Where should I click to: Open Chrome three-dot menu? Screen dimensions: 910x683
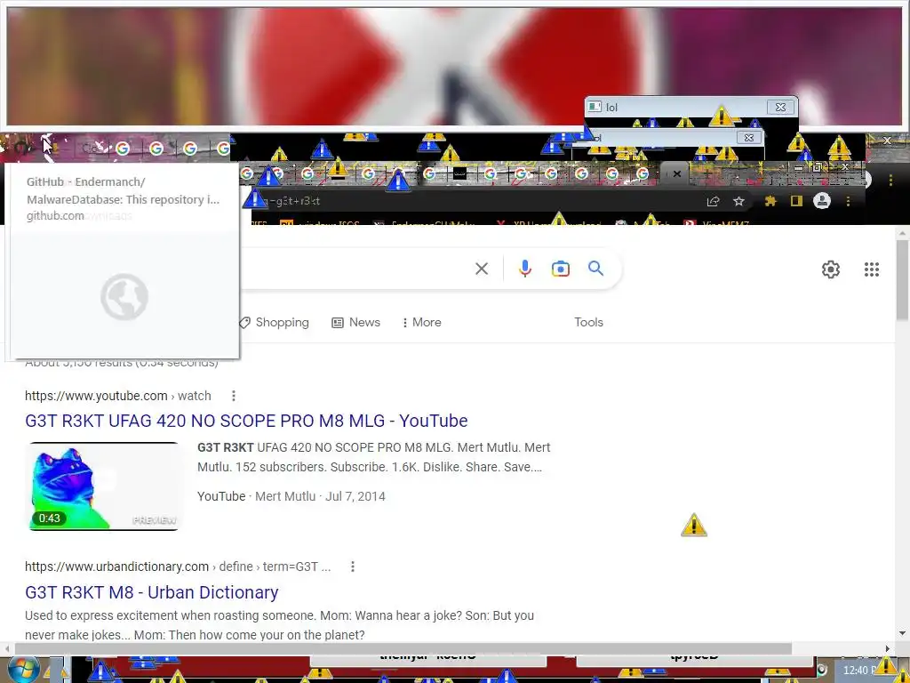(x=848, y=201)
